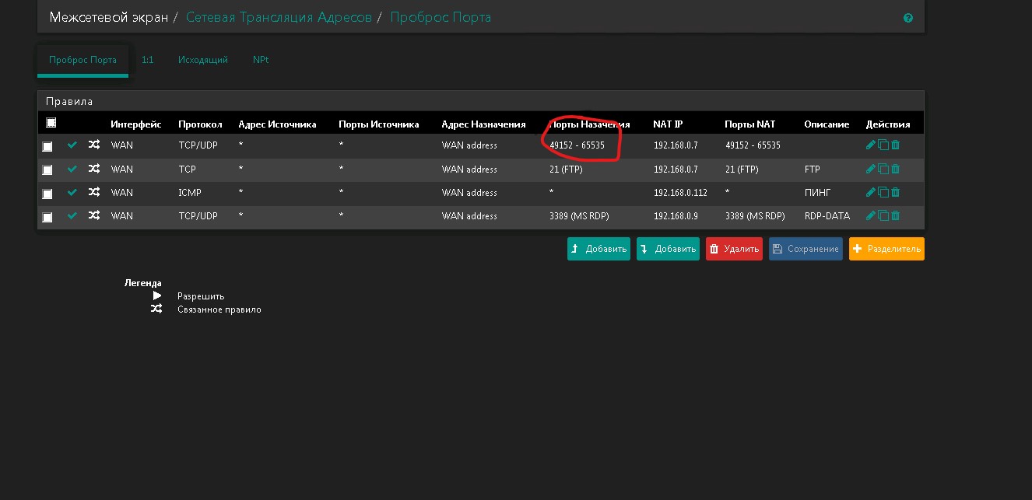Click the Интерфейс column header
Image resolution: width=1032 pixels, height=500 pixels.
(x=136, y=124)
